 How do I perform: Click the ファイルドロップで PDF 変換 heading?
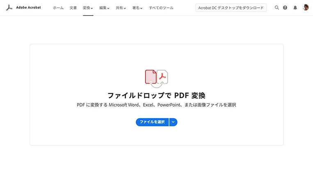pos(157,96)
